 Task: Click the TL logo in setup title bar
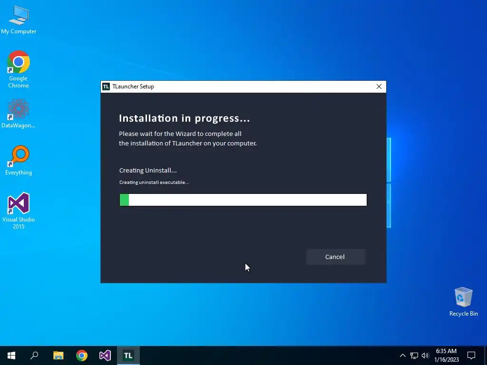[106, 86]
